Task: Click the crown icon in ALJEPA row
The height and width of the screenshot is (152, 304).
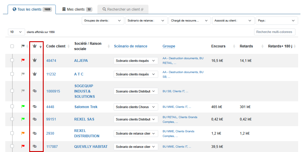Action: (x=35, y=60)
